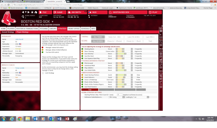The width and height of the screenshot is (217, 128).
Task: Enable the Lock Strategy checkbox
Action: [43, 73]
